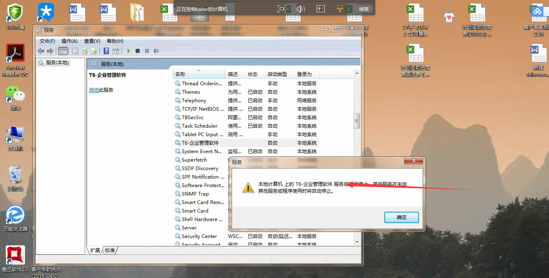
Task: Open 360杀毒 desktop icon
Action: [x=15, y=17]
